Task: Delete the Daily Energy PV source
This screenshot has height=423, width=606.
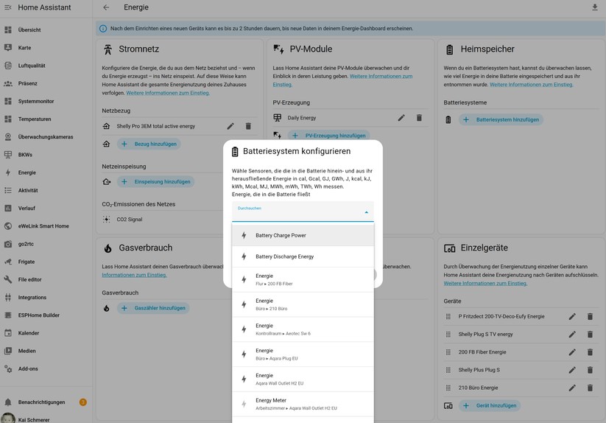Action: tap(419, 118)
